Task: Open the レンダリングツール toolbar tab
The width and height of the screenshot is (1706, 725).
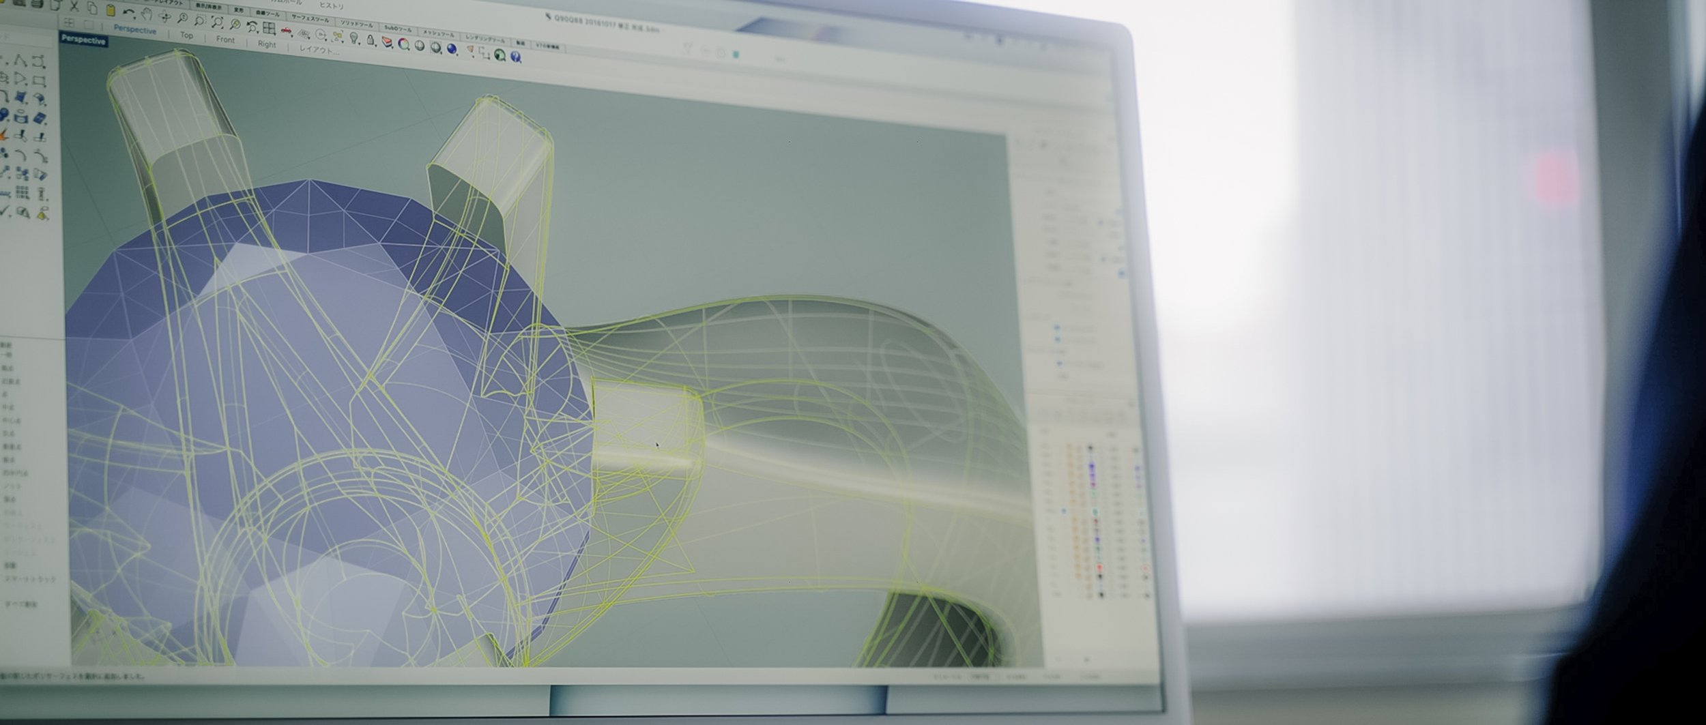Action: pyautogui.click(x=485, y=39)
